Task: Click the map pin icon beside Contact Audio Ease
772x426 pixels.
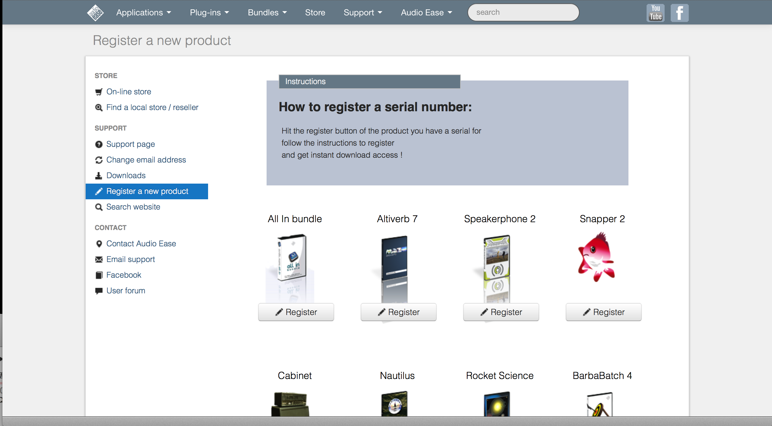Action: [99, 244]
